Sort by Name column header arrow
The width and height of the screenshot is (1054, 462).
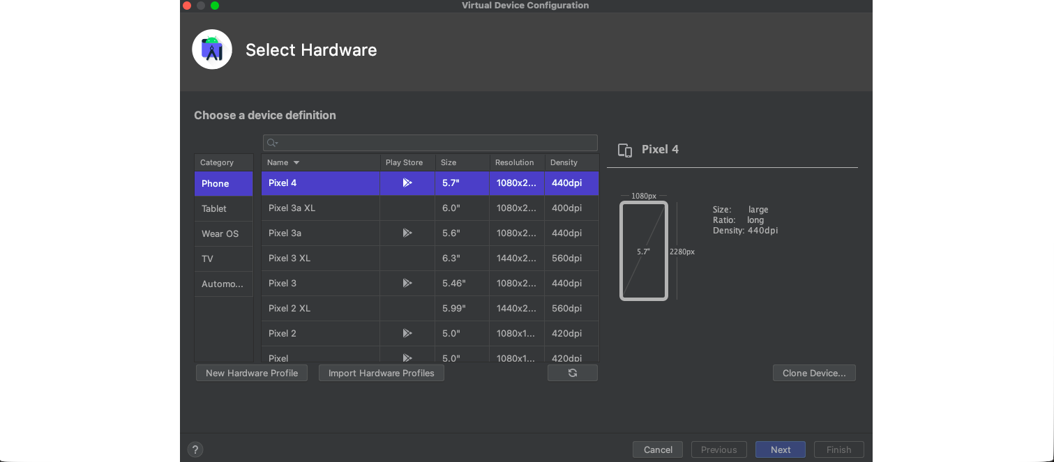click(x=296, y=162)
